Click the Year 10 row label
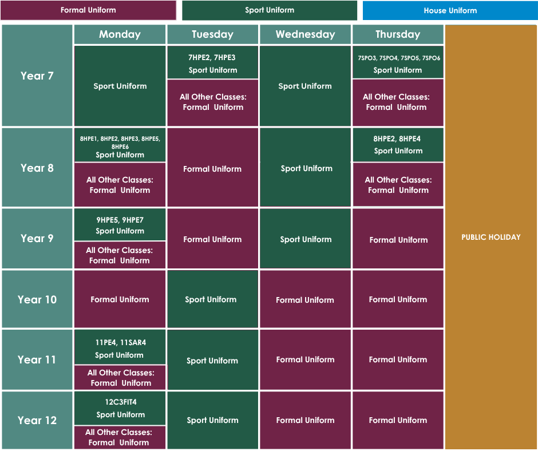Screen dimensions: 538x451 coord(37,299)
